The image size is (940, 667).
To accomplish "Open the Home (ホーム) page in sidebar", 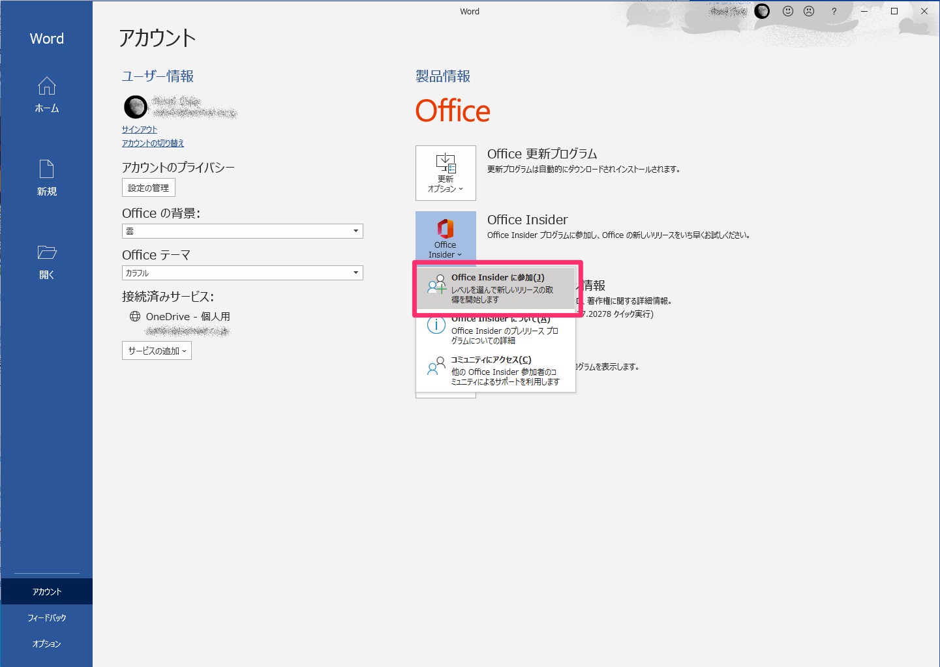I will [46, 95].
